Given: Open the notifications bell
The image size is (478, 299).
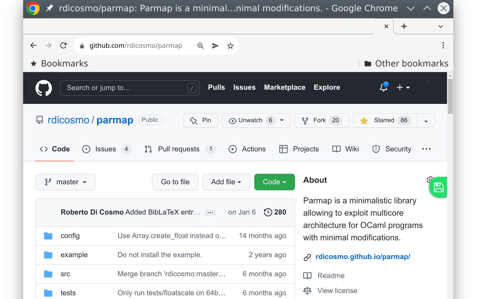Looking at the screenshot, I should click(383, 87).
